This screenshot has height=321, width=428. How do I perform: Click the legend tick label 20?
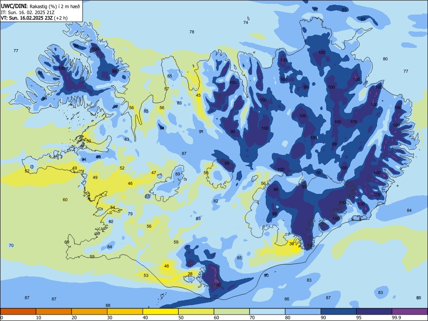pyautogui.click(x=74, y=318)
